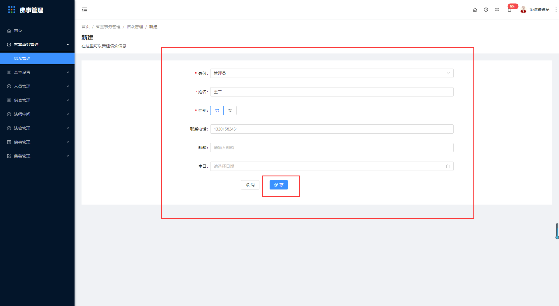Click the 客堂事务管理 sidebar icon

9,44
